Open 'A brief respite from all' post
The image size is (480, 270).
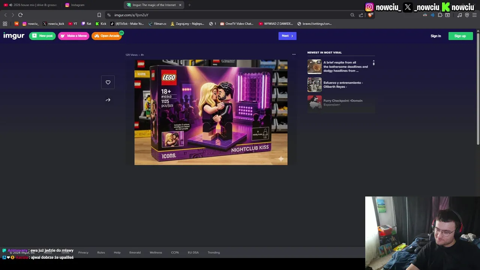(x=345, y=66)
